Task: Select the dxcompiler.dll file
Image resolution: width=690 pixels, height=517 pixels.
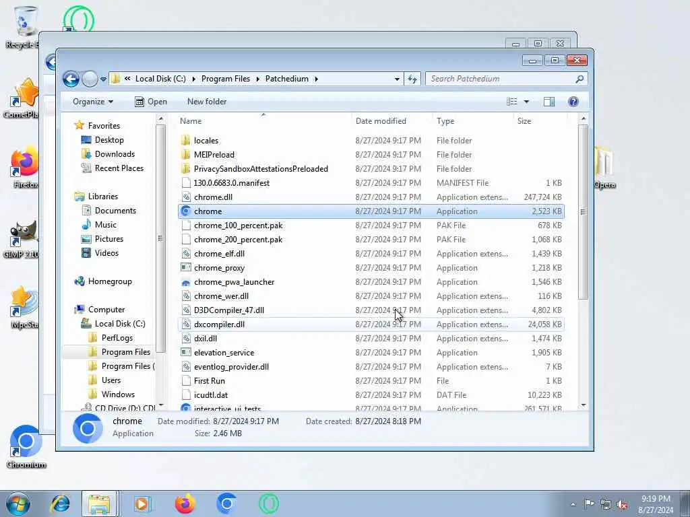Action: point(371,324)
